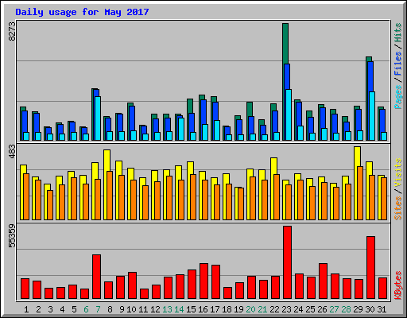The height and width of the screenshot is (318, 407).
Task: Click day 30 on the x-axis
Action: pos(370,309)
